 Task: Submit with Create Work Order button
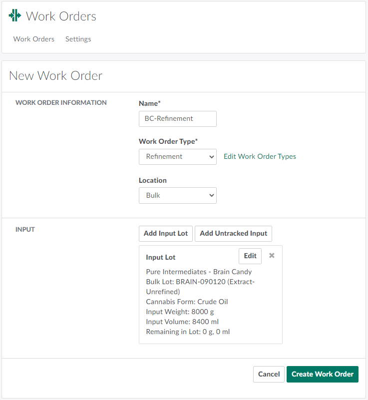tap(322, 374)
